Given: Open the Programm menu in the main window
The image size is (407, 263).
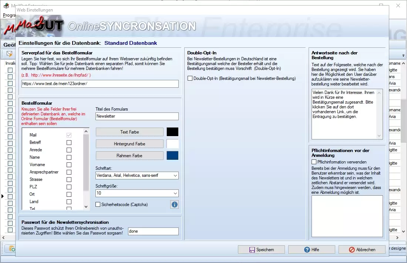Looking at the screenshot, I should (9, 16).
